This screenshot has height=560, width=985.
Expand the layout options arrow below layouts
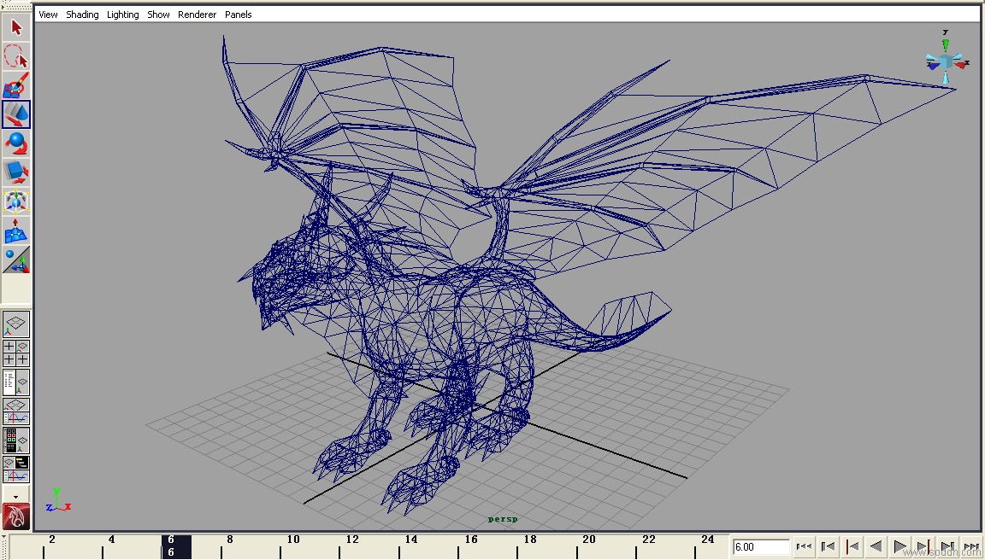pyautogui.click(x=16, y=495)
